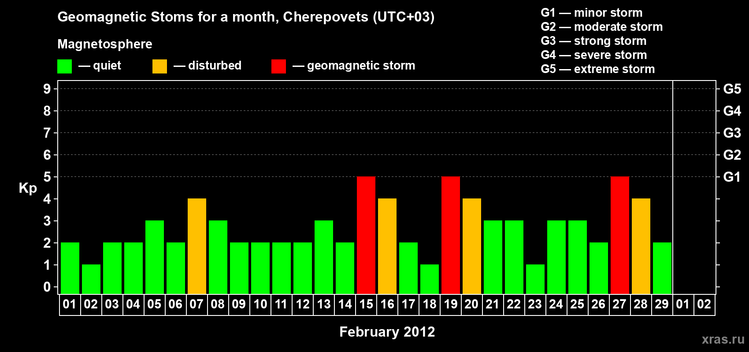749x352 pixels.
Task: Click the last '02' date cell after 29
Action: (705, 304)
